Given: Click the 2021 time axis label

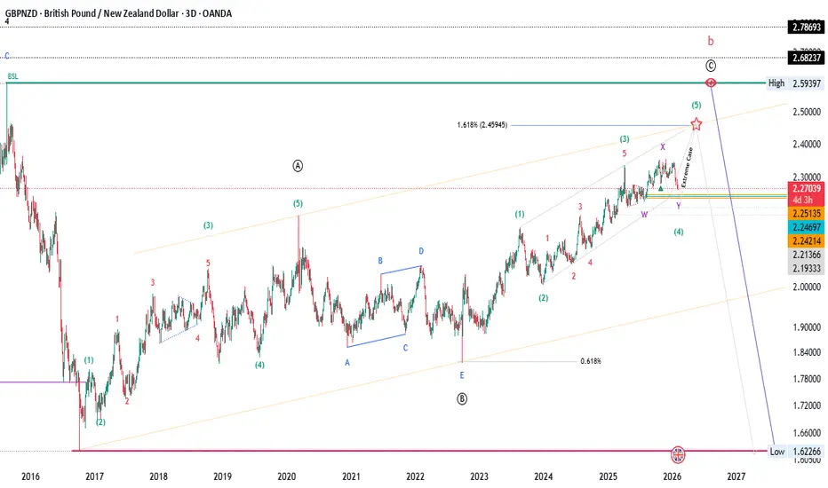Looking at the screenshot, I should (x=351, y=476).
